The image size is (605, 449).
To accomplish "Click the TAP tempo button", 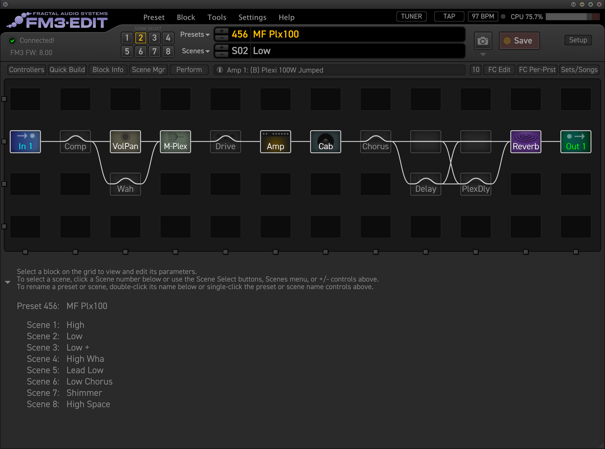I will (x=449, y=16).
